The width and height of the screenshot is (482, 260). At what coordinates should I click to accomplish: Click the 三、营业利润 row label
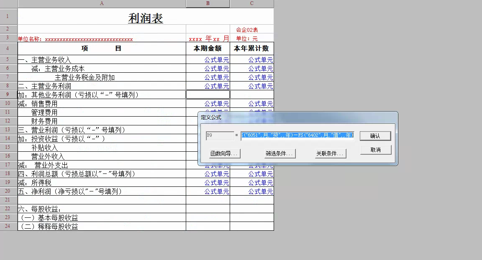pyautogui.click(x=102, y=130)
